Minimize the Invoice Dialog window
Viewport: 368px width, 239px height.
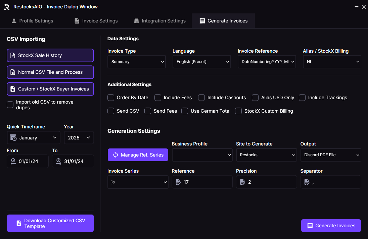pyautogui.click(x=357, y=7)
